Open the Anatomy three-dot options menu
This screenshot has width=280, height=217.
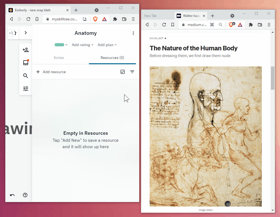point(133,33)
